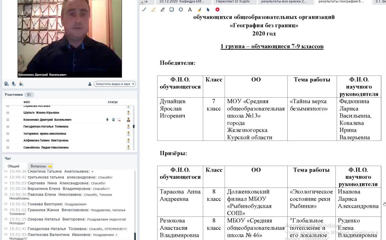Click avatar icon for Самойлова Лидия Николаевна
Image resolution: width=386 pixels, height=240 pixels.
click(x=128, y=148)
